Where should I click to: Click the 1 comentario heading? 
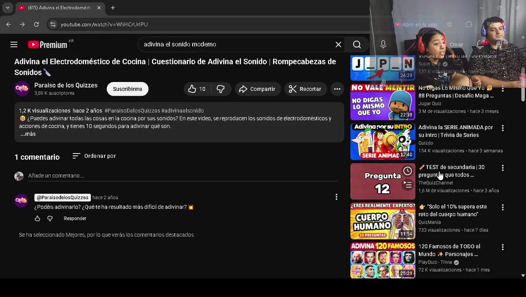click(x=37, y=157)
